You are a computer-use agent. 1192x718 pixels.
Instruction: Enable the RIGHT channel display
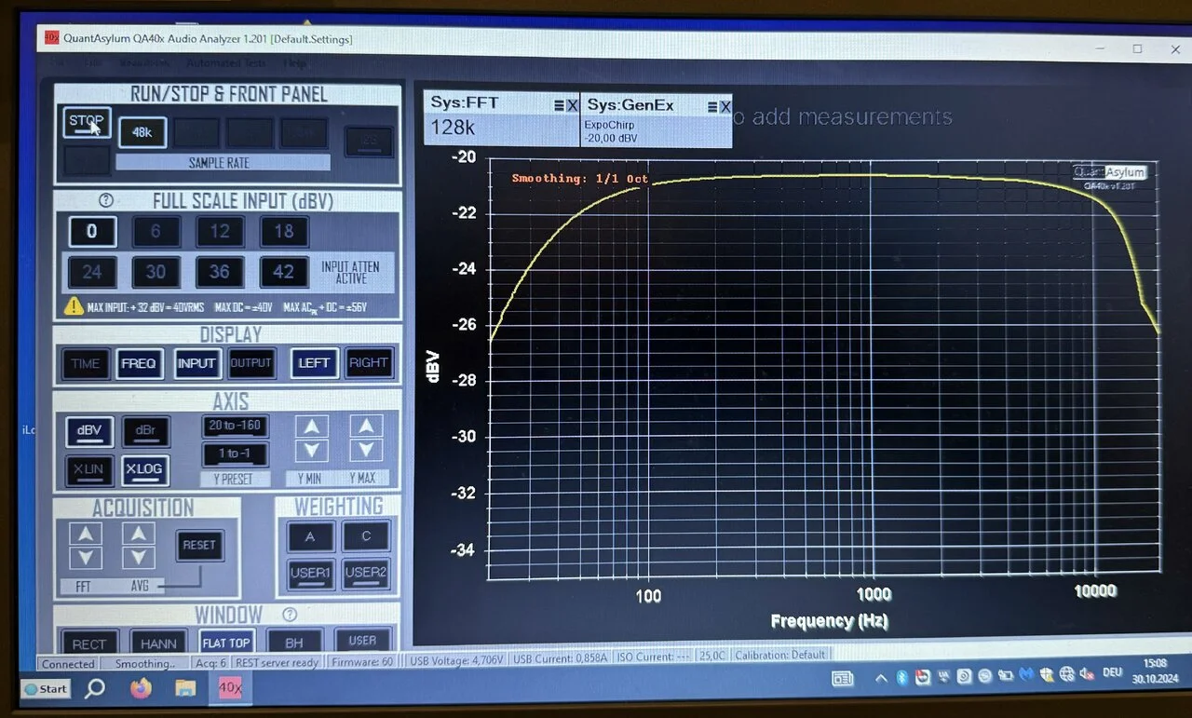click(x=368, y=363)
